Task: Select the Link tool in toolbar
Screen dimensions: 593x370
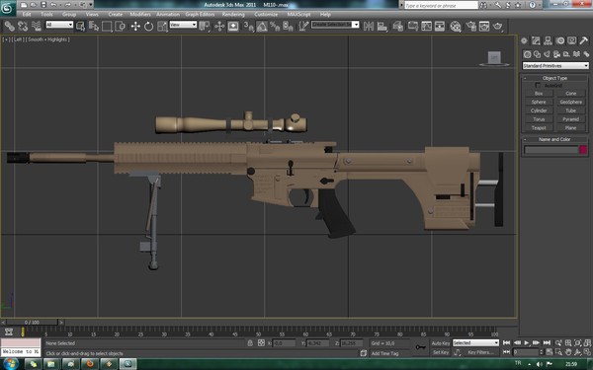Action: pos(9,26)
